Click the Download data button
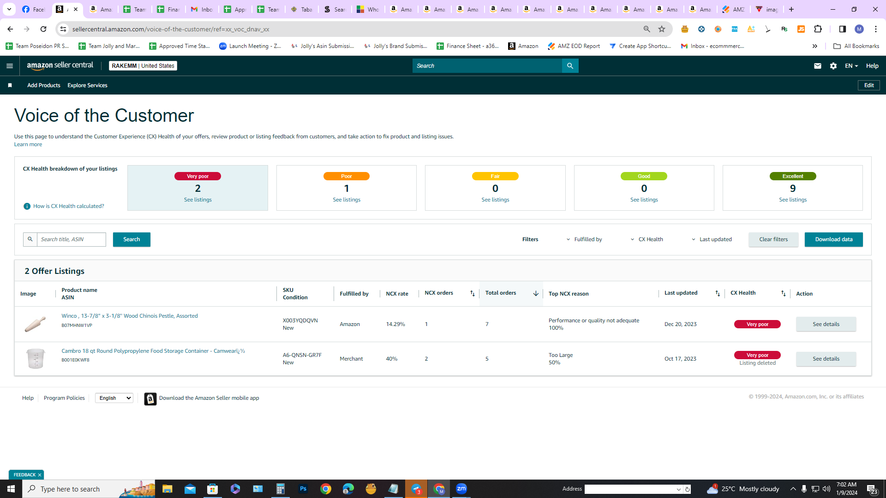 pyautogui.click(x=833, y=239)
